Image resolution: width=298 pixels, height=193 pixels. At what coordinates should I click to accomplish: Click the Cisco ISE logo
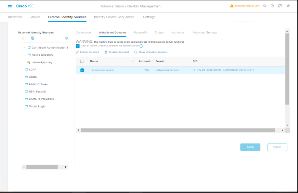point(25,6)
